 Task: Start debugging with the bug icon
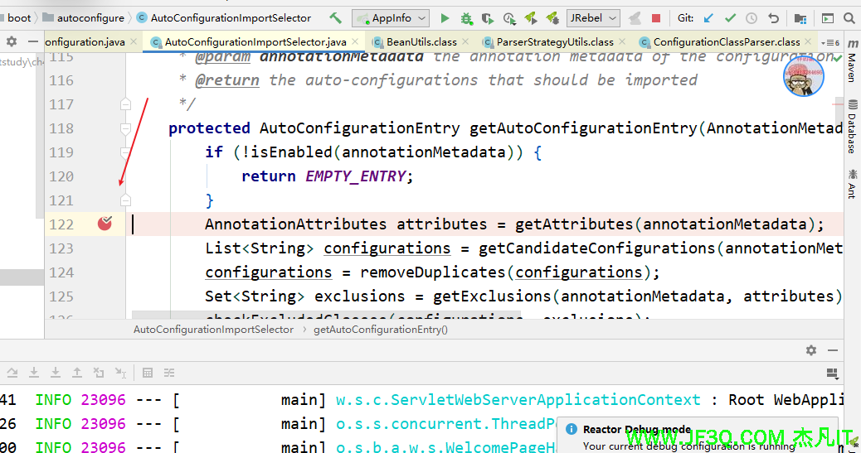pos(466,17)
